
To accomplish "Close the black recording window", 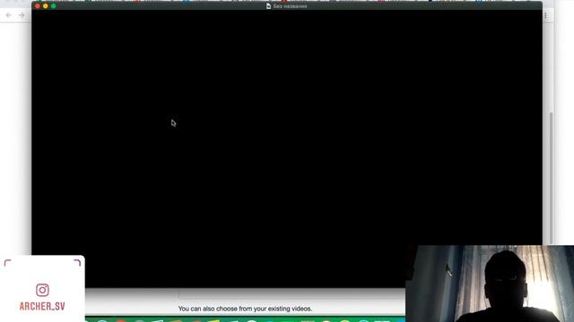I will (38, 6).
